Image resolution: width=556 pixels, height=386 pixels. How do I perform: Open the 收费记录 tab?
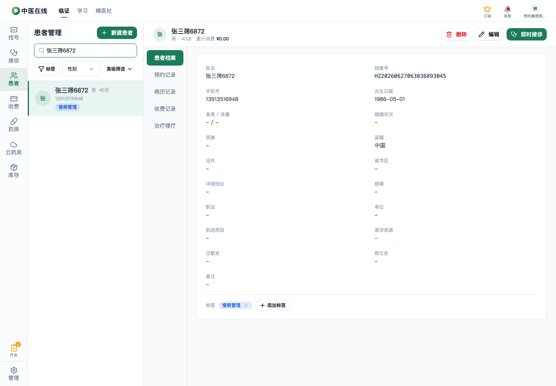pyautogui.click(x=165, y=109)
